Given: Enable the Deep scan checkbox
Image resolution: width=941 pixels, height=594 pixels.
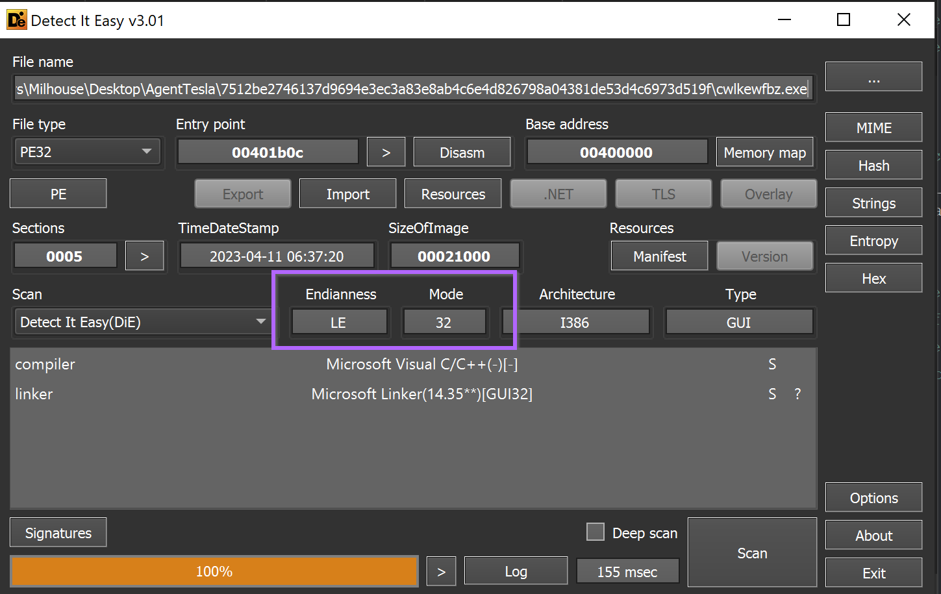Looking at the screenshot, I should point(595,532).
